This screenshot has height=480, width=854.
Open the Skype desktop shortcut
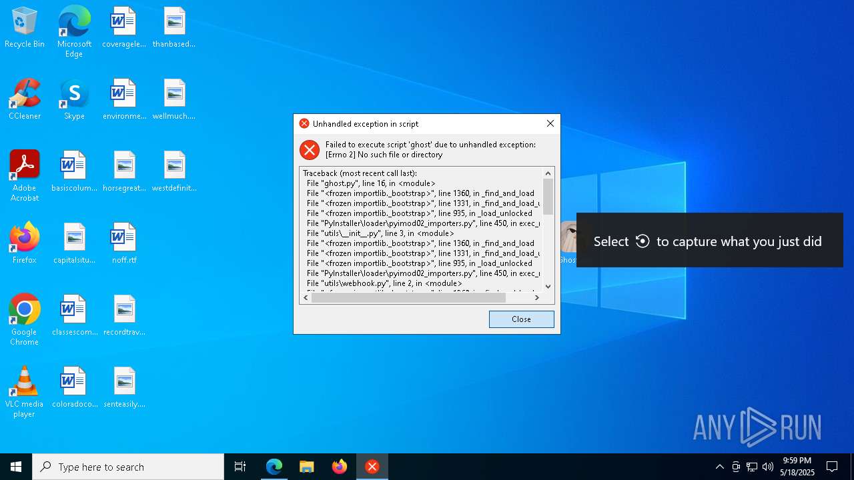click(74, 100)
